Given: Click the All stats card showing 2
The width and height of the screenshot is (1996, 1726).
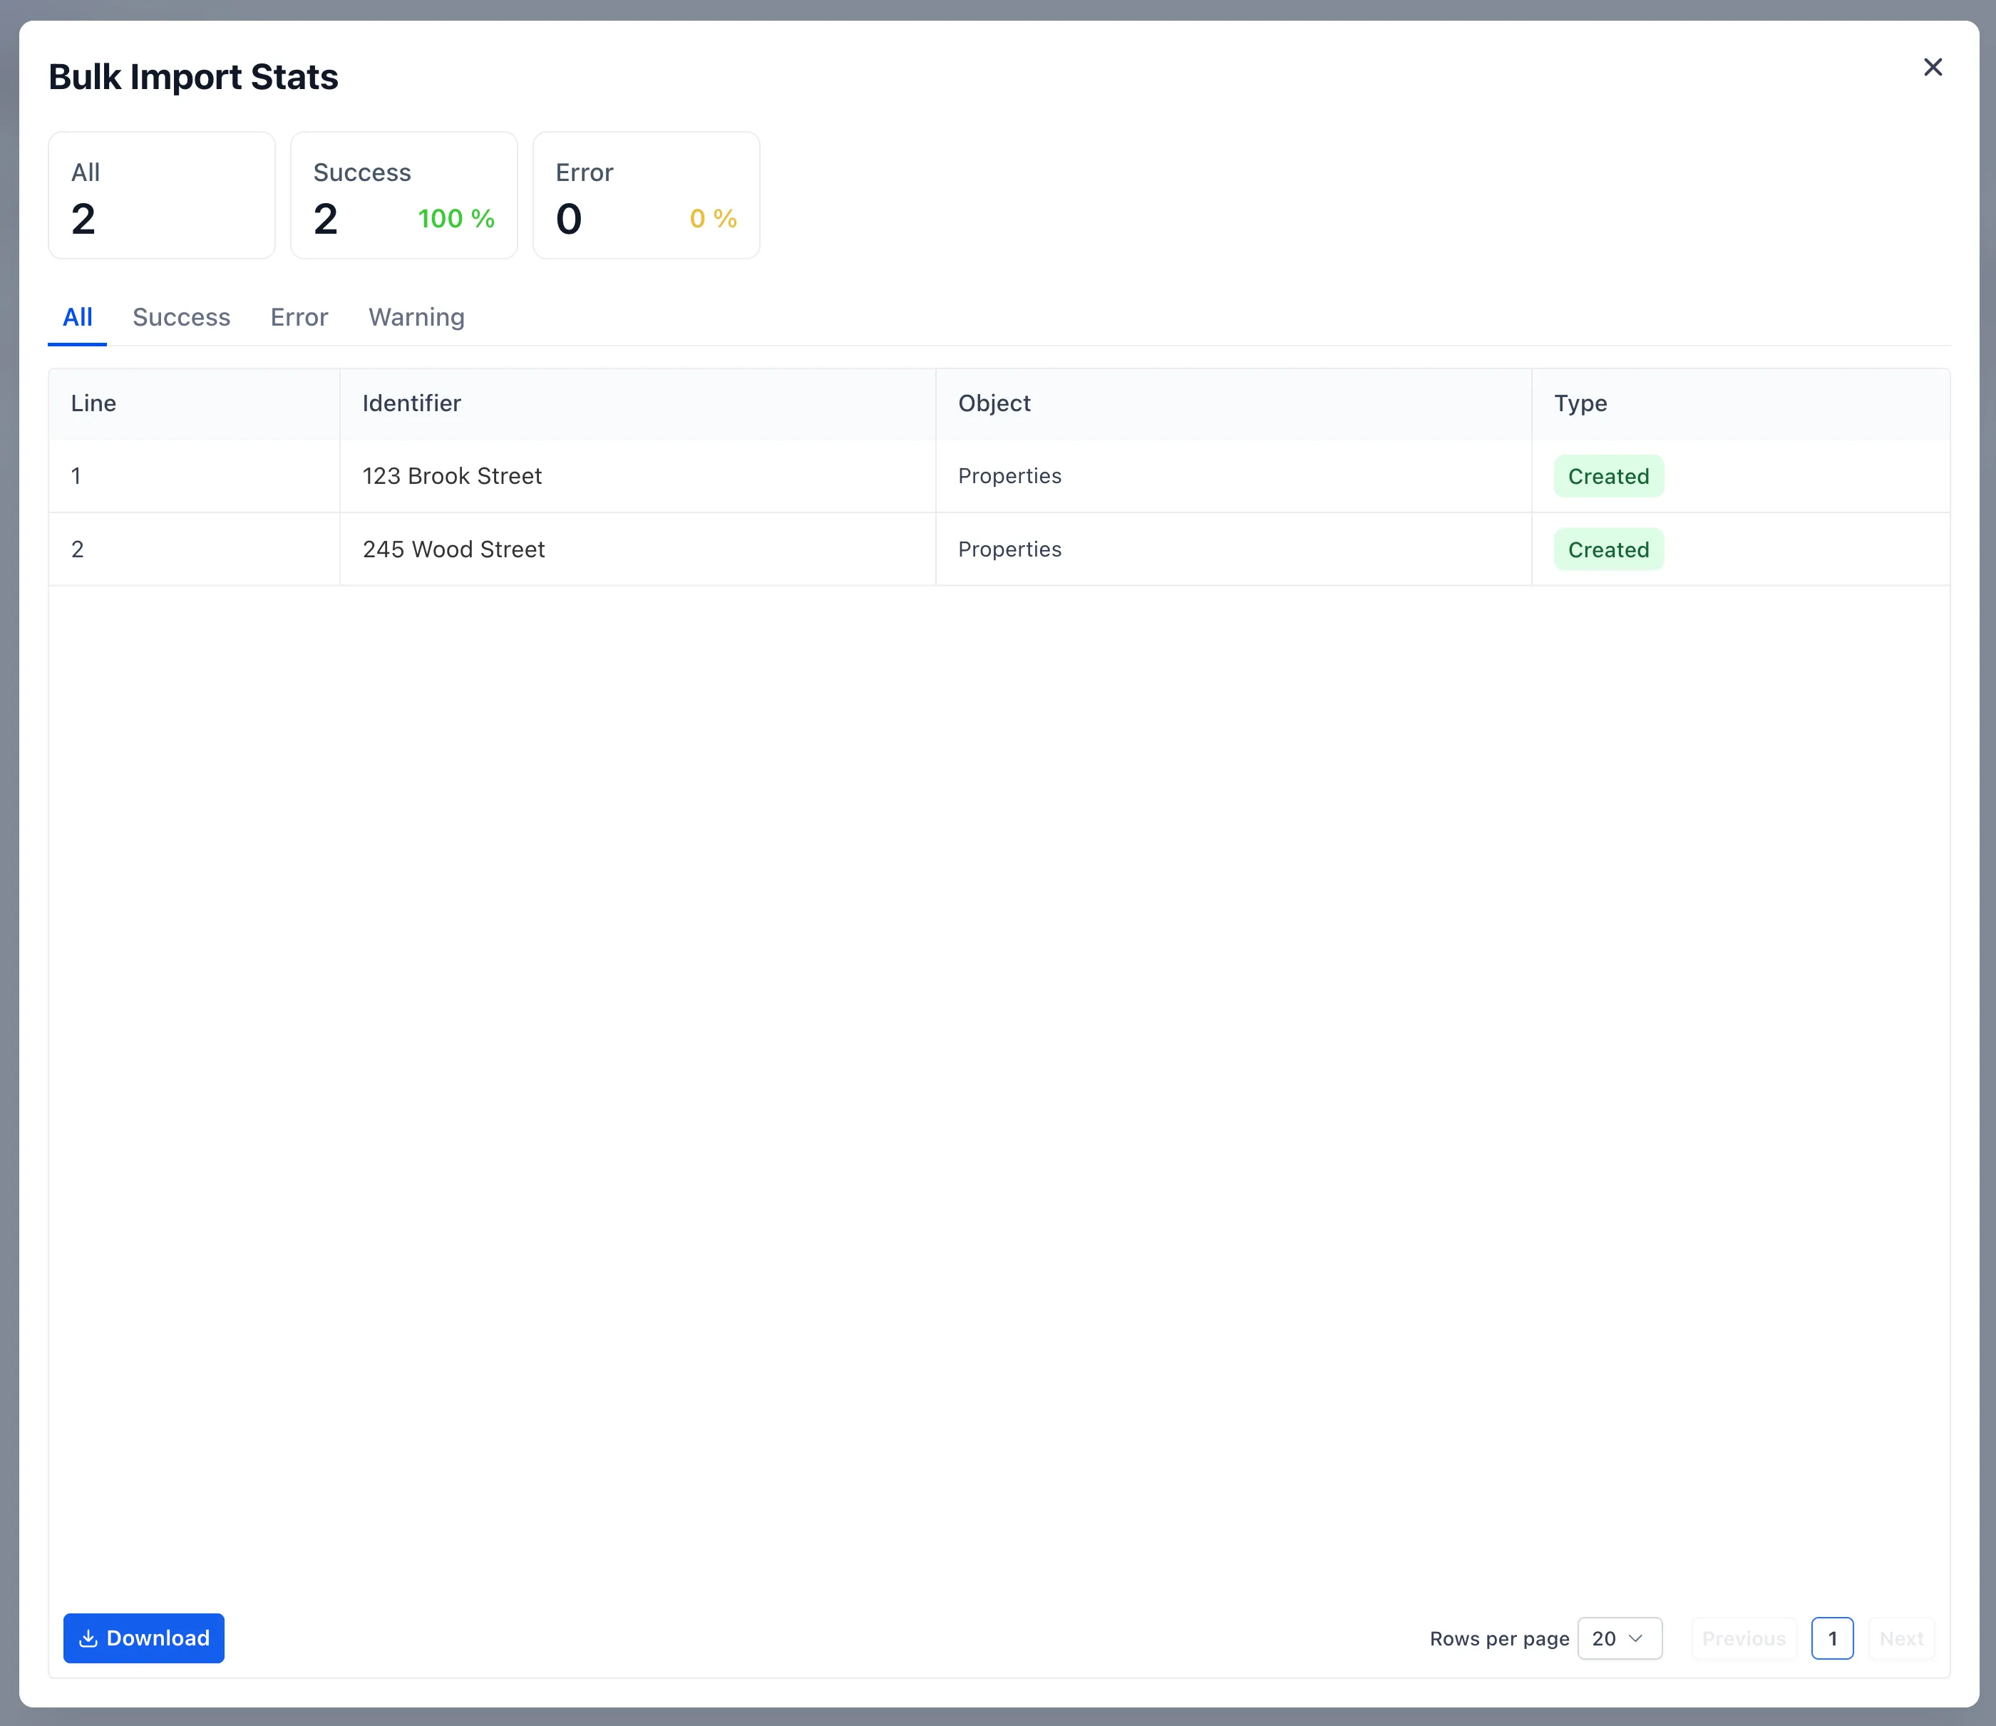Looking at the screenshot, I should 161,195.
